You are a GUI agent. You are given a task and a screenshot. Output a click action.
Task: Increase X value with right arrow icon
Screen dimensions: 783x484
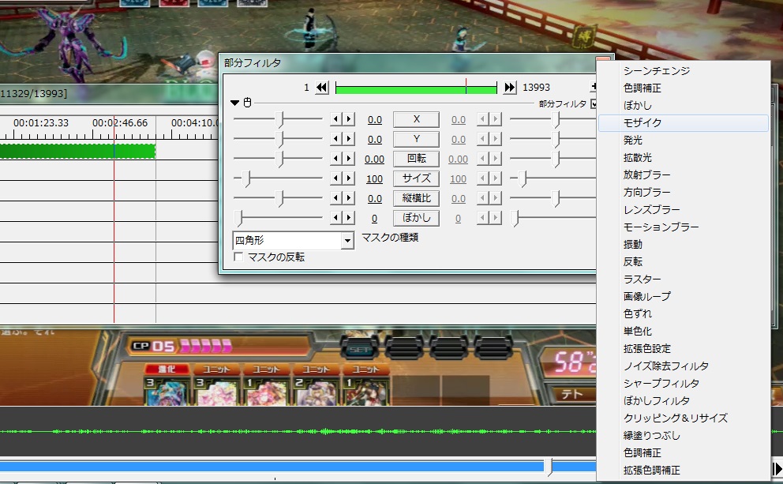point(347,119)
